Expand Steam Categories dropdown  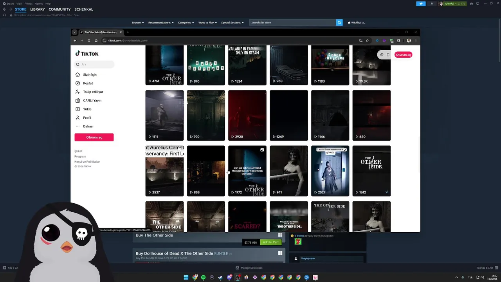tap(186, 22)
